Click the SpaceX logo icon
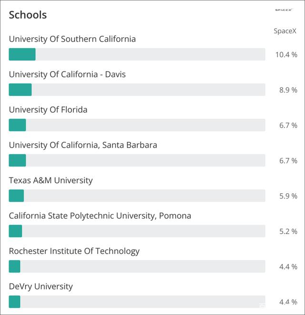The image size is (305, 315). coord(285,10)
